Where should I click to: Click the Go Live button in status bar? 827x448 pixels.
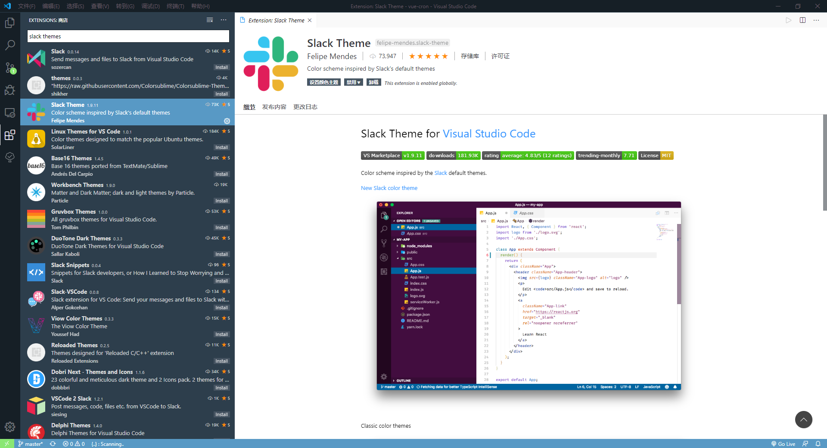[x=783, y=444]
